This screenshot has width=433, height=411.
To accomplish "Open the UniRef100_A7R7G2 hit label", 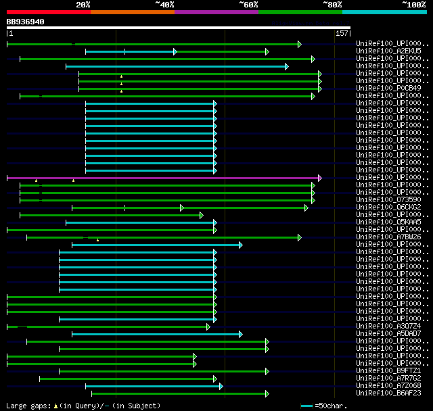I will pyautogui.click(x=388, y=378).
